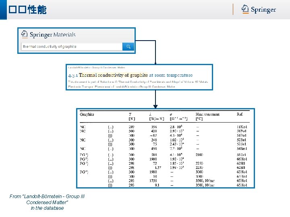Click the Springer Materials horse logo
The width and height of the screenshot is (290, 217).
[24, 34]
